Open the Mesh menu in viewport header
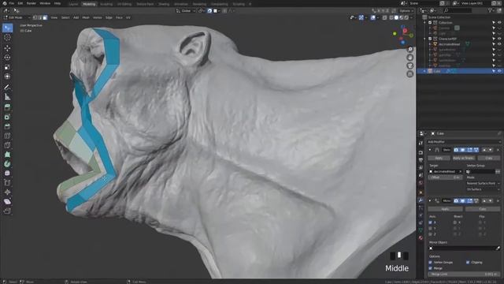The height and width of the screenshot is (284, 504). tap(86, 17)
